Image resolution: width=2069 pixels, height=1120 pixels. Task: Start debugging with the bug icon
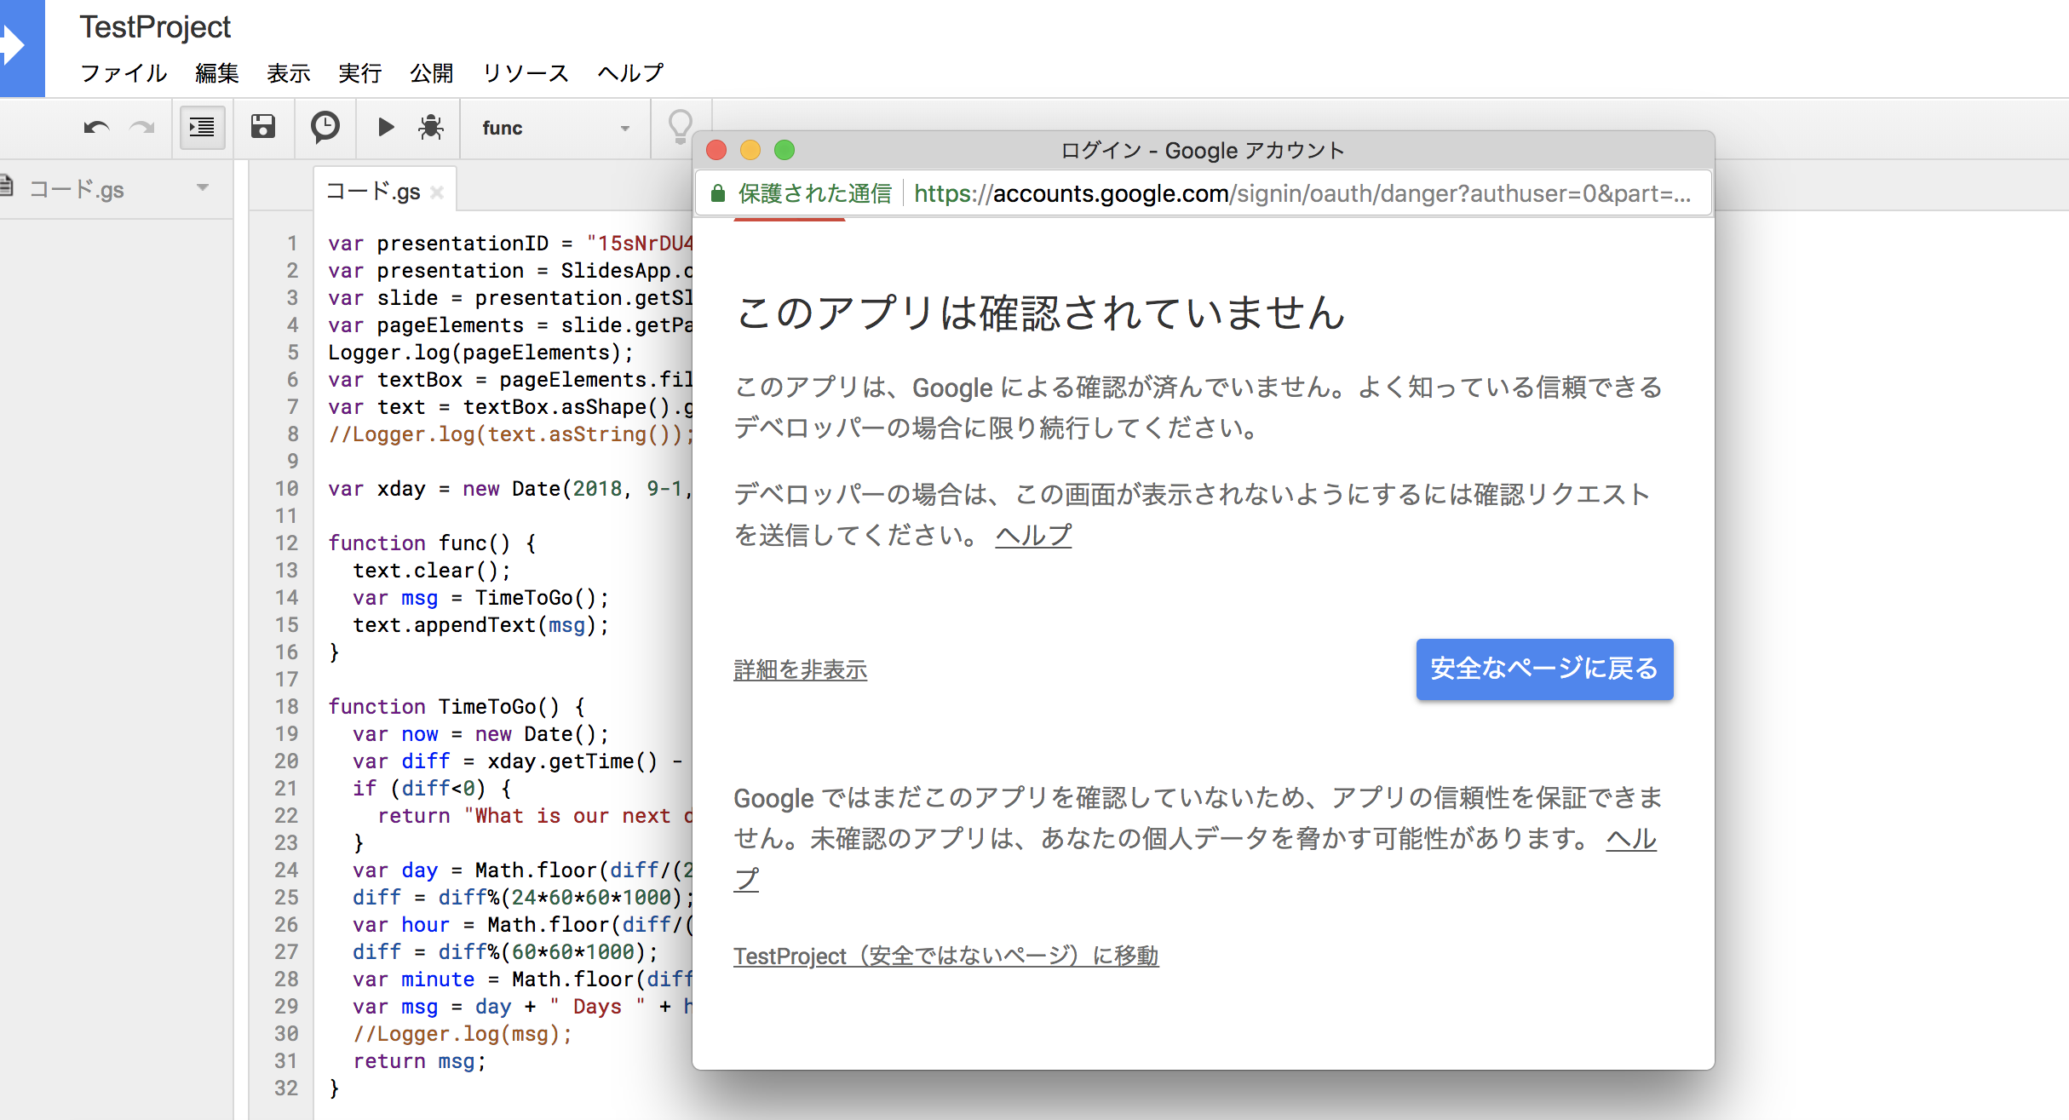431,127
